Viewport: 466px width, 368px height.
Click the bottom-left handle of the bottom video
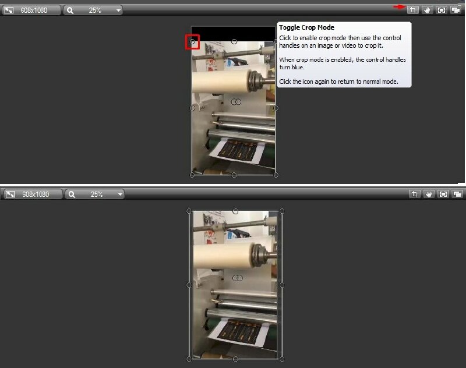tap(189, 359)
